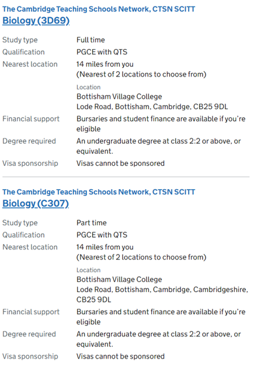Click provider name above Biology (C307)
261x366 pixels.
tap(99, 192)
